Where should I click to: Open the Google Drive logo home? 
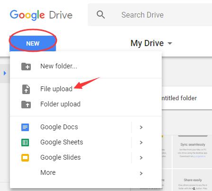pyautogui.click(x=41, y=15)
